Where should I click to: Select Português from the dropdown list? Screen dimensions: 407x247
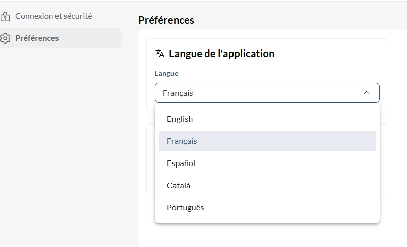(186, 208)
